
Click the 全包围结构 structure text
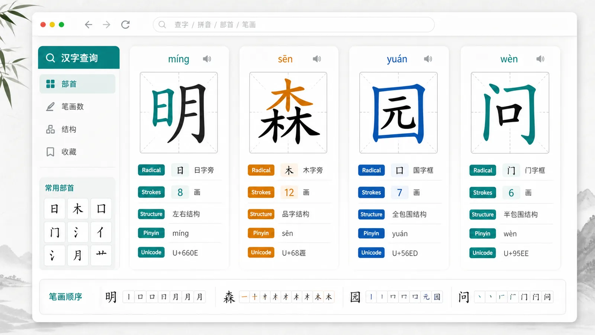pos(409,214)
